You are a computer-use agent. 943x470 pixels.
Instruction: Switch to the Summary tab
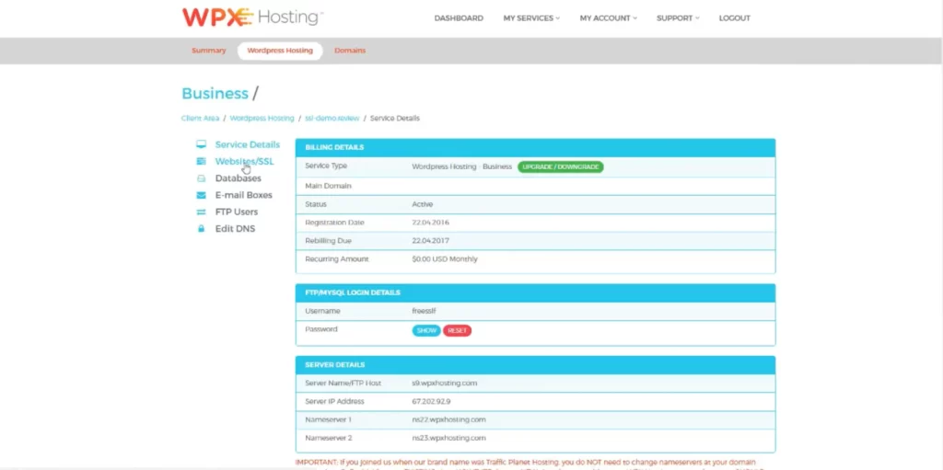tap(208, 51)
